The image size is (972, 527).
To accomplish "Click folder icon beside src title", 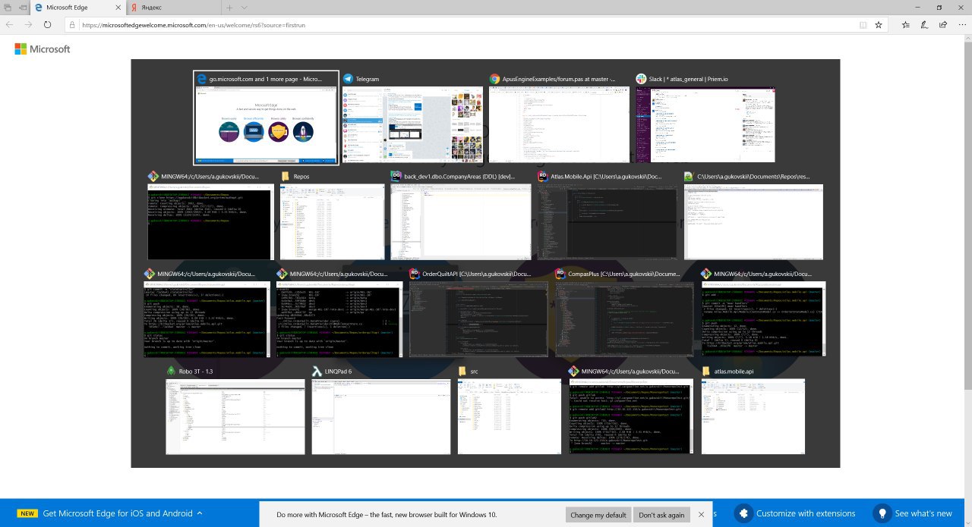I will click(462, 372).
